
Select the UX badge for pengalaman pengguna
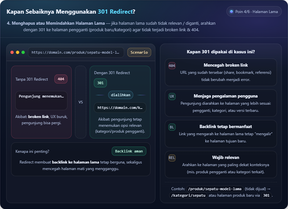[x=172, y=97]
